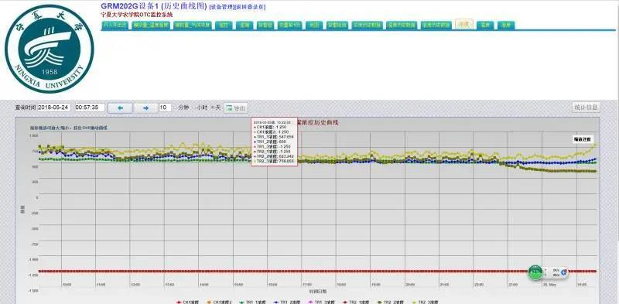Open the first green tab in the tab bar

click(115, 25)
